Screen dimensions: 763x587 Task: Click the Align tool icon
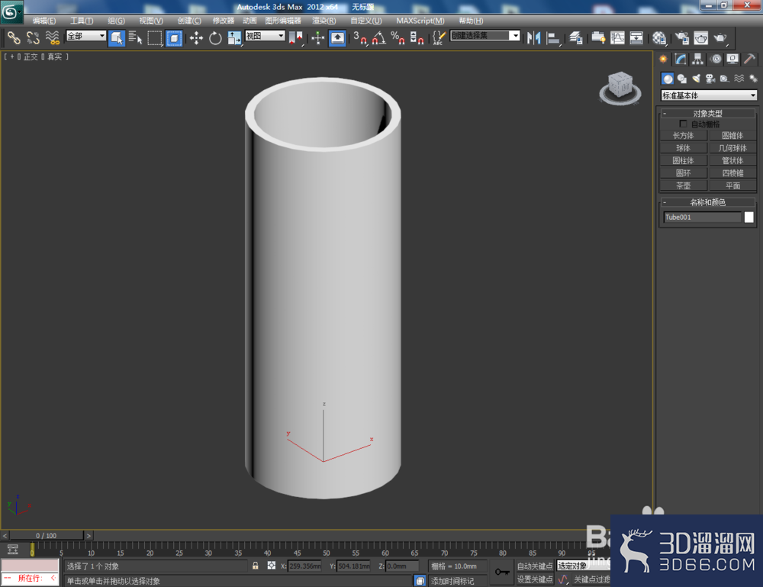pos(553,38)
